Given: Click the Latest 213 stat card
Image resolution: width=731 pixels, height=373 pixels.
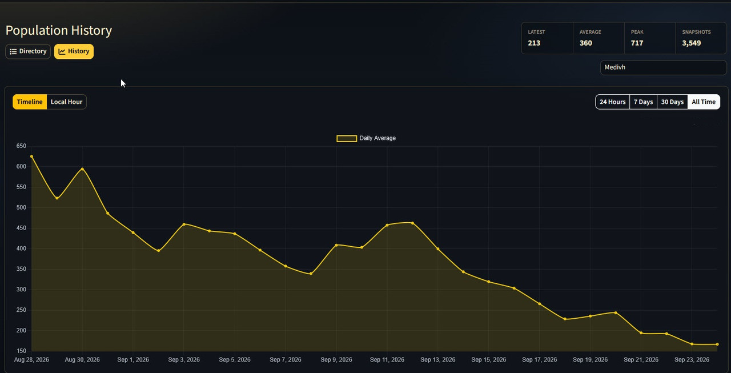Looking at the screenshot, I should [x=547, y=38].
